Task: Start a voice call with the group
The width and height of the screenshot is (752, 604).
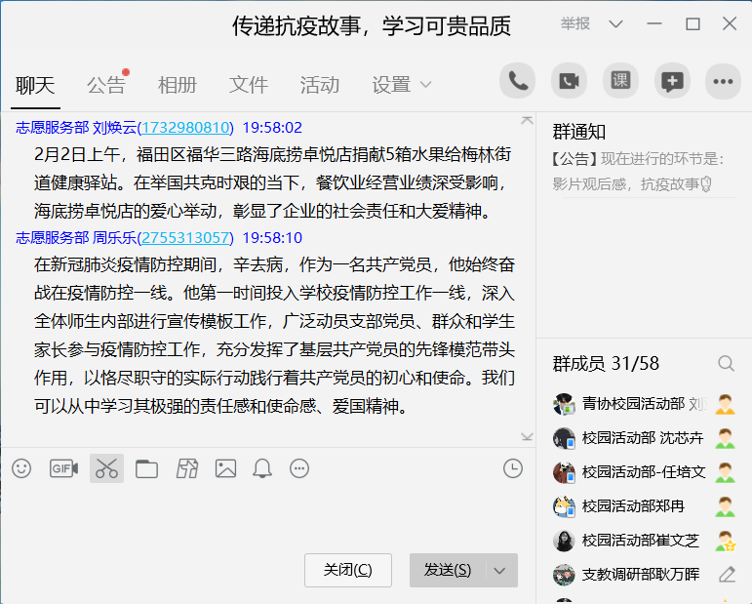Action: pos(518,81)
